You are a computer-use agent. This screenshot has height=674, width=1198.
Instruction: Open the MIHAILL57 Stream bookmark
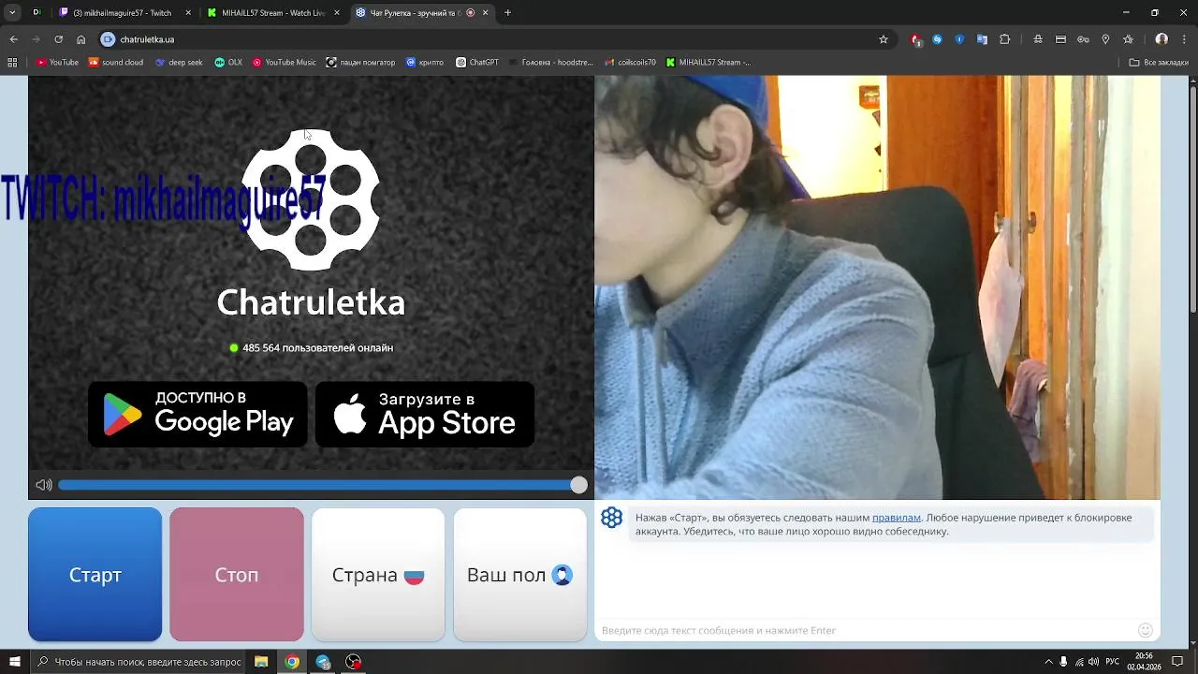coord(709,63)
